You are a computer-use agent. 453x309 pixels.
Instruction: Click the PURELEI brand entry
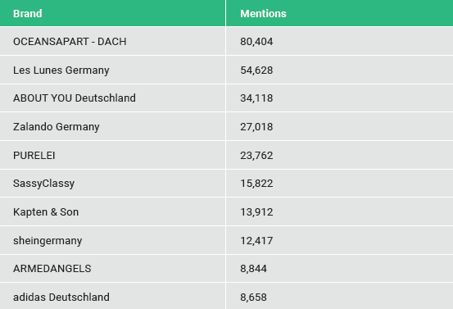[34, 155]
